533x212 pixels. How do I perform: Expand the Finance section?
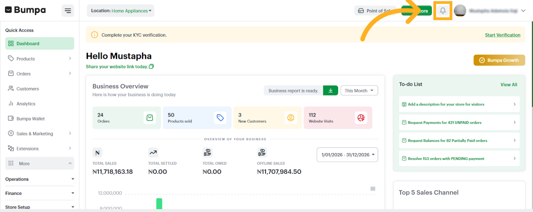click(x=40, y=193)
